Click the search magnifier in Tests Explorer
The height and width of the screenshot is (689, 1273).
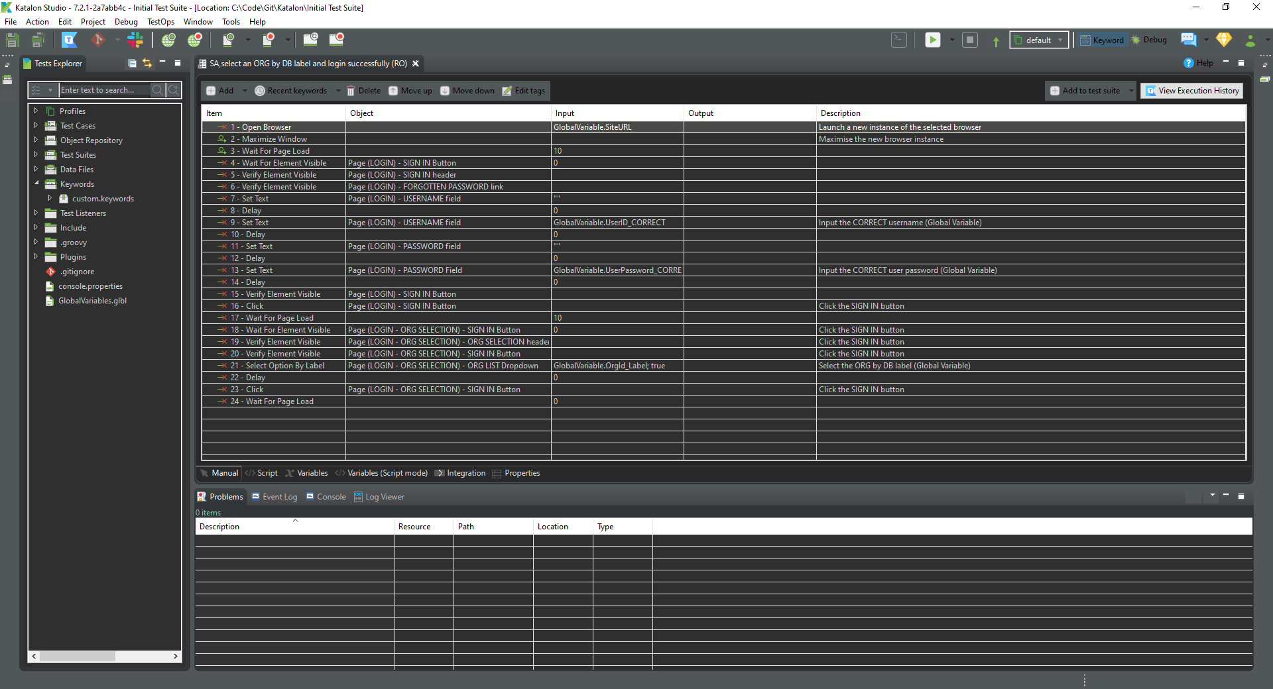[158, 90]
